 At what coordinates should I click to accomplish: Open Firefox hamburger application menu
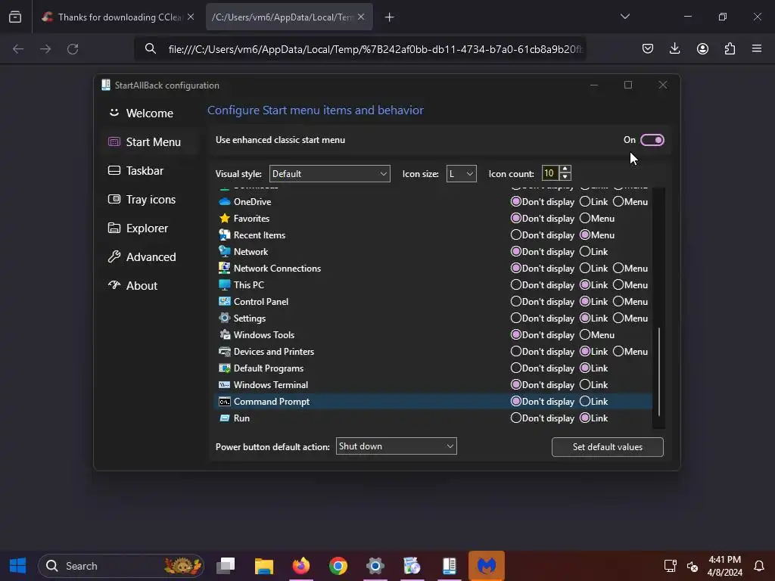(x=757, y=48)
